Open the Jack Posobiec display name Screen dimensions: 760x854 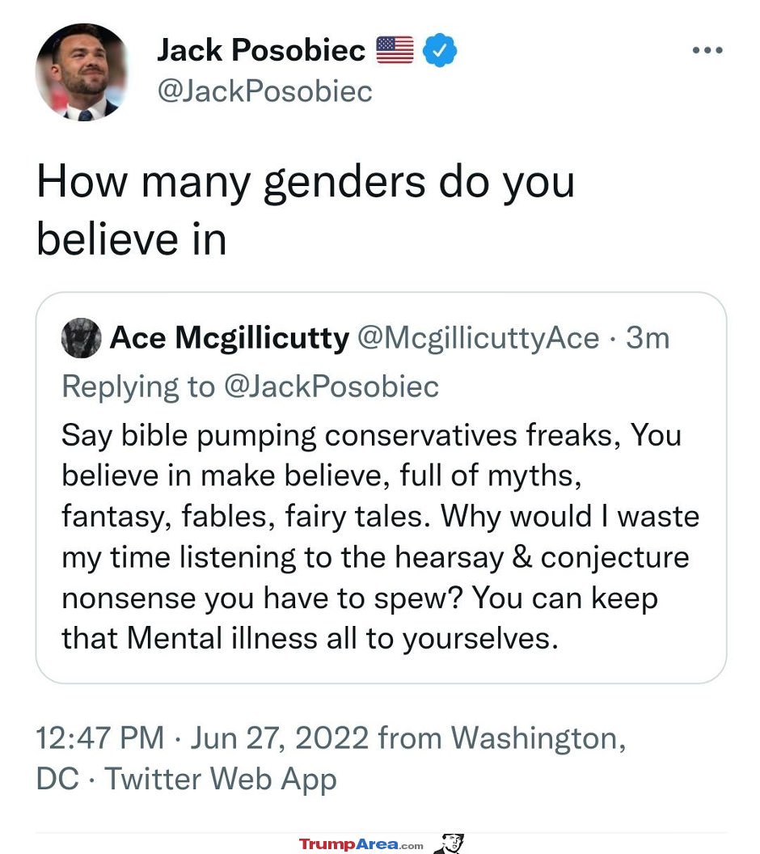tap(261, 50)
